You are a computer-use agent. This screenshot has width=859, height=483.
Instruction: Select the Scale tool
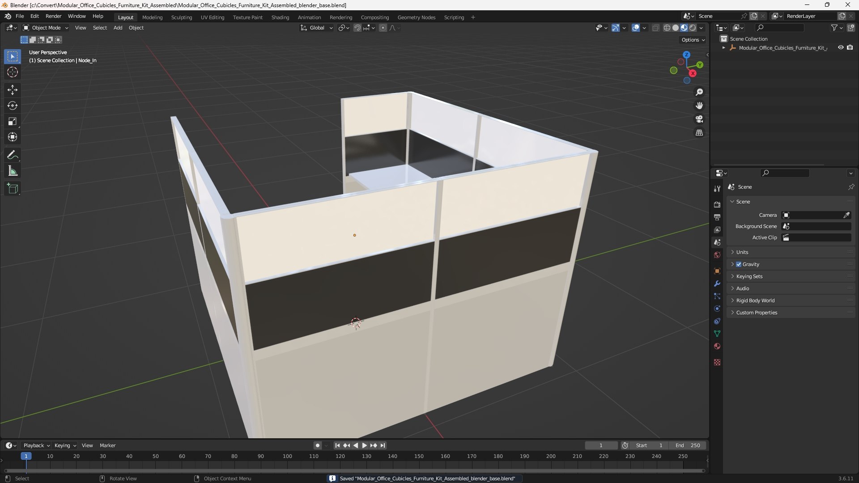click(13, 121)
